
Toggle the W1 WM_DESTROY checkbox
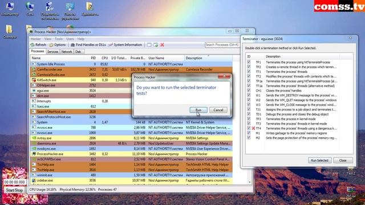249,95
